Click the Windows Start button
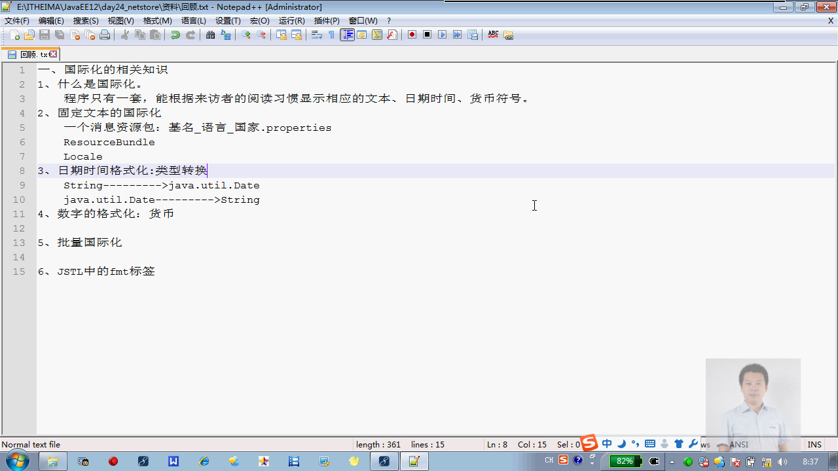Viewport: 838px width, 471px height. (16, 461)
